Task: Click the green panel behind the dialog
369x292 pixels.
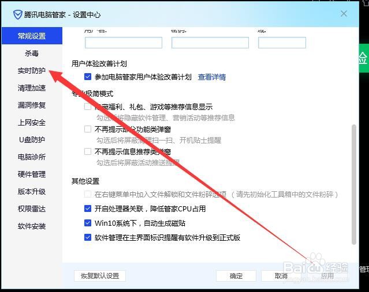Action: [x=364, y=58]
